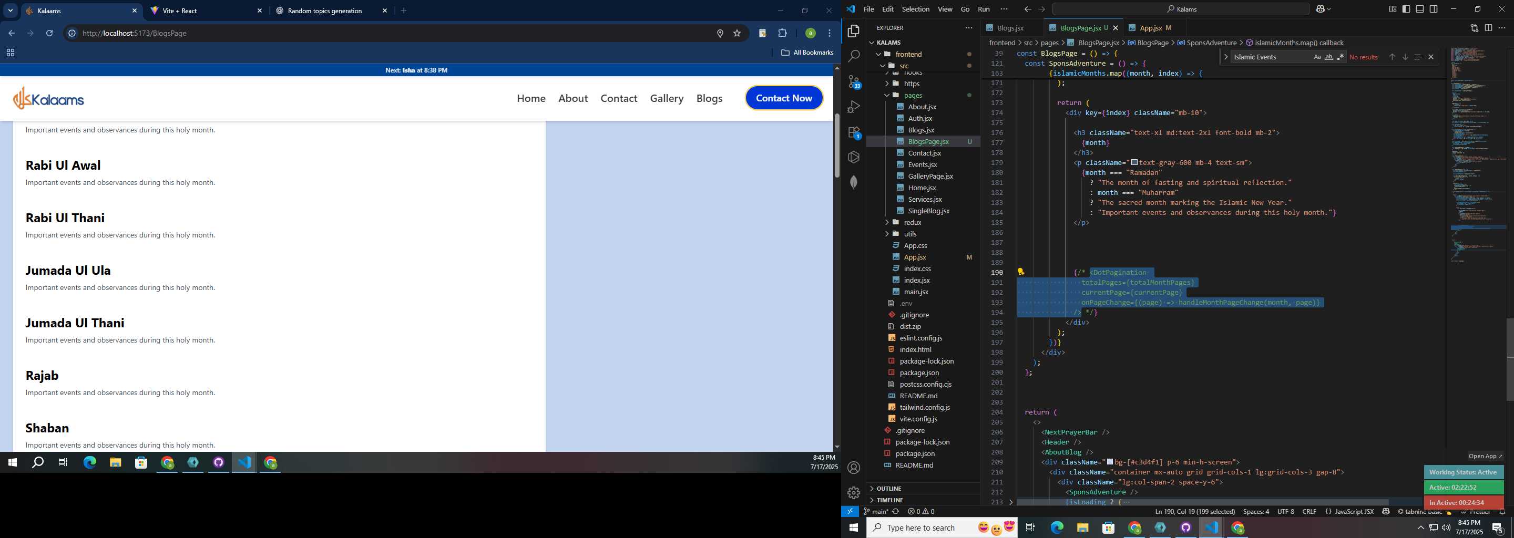This screenshot has width=1514, height=538.
Task: Unfold collapsed code at line 213
Action: [x=1011, y=502]
